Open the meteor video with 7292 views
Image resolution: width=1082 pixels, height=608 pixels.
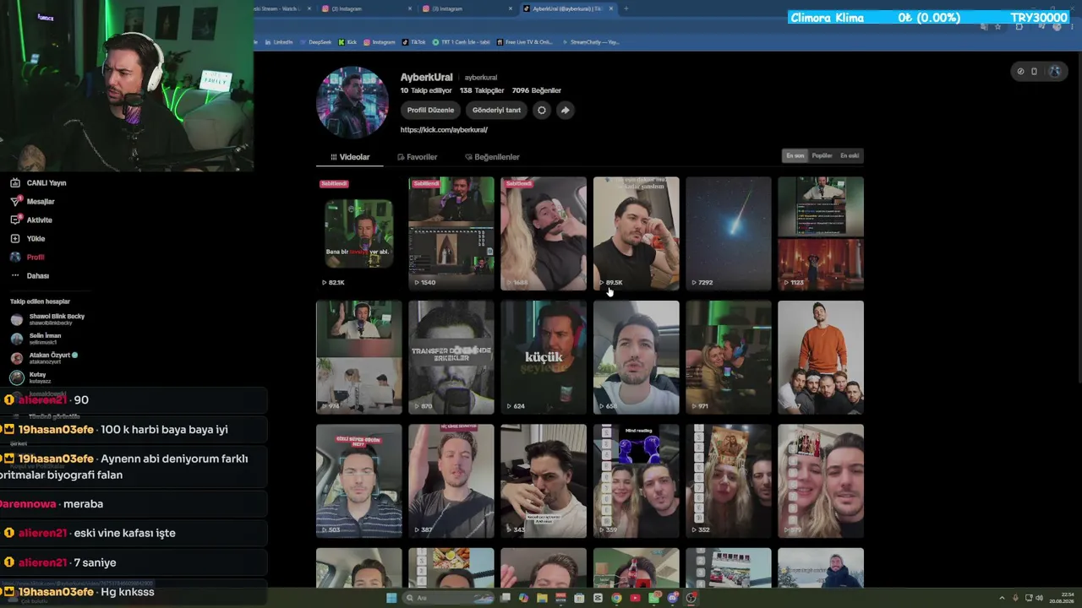coord(729,233)
